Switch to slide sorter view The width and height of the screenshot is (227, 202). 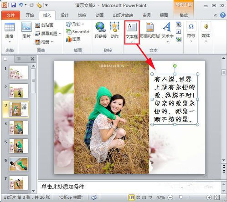[138, 197]
